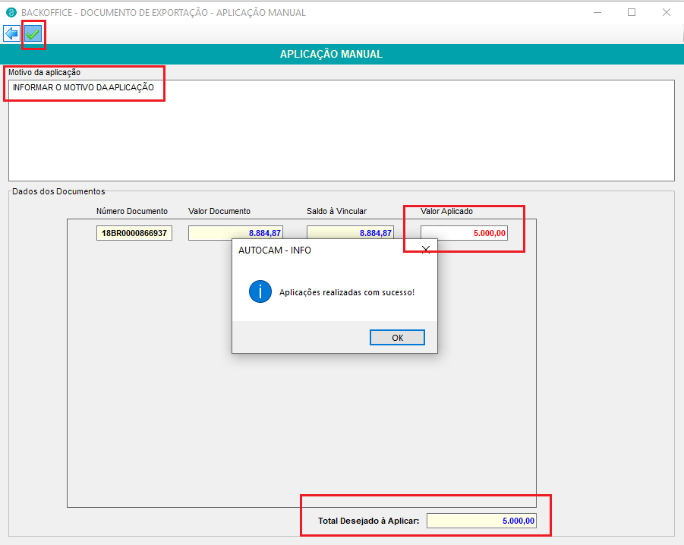
Task: Click the Dados dos Documentos group label
Action: coord(58,191)
